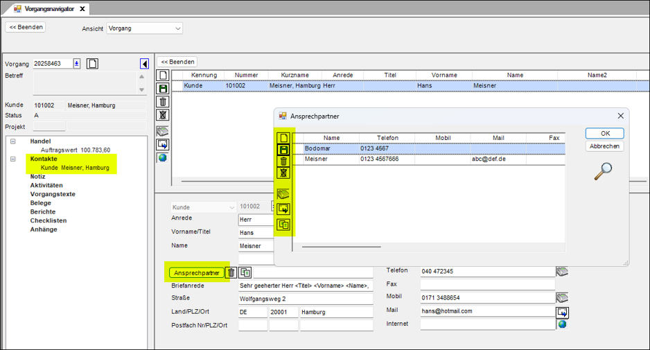Open globe internet icon in main contact toolbar
The image size is (650, 350).
click(162, 157)
